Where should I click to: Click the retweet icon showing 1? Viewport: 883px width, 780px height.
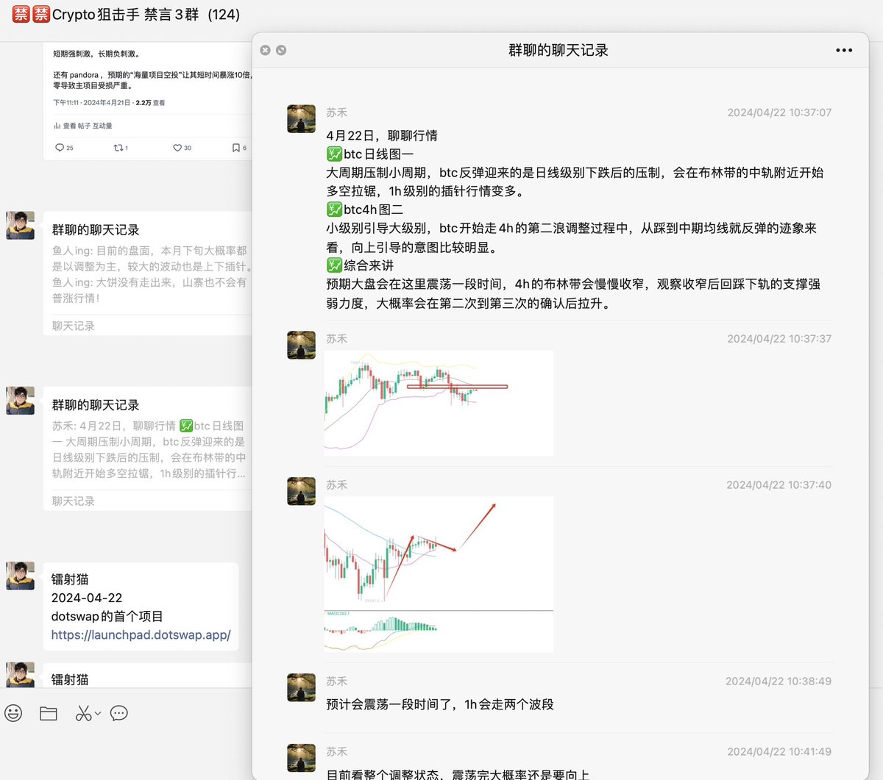pyautogui.click(x=118, y=148)
